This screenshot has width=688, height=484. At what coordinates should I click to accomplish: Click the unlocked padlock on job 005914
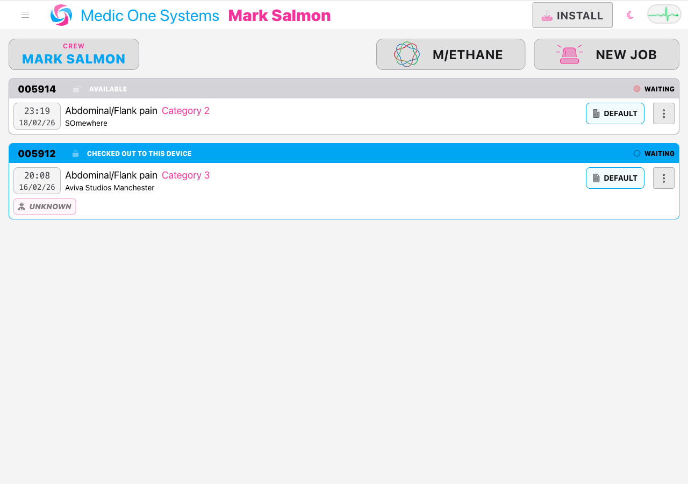tap(76, 89)
